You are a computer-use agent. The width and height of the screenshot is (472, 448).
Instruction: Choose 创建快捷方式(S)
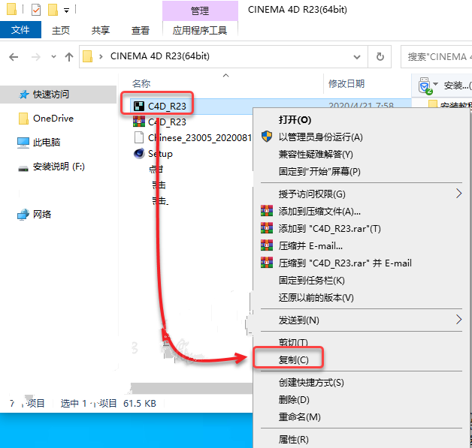pos(311,383)
